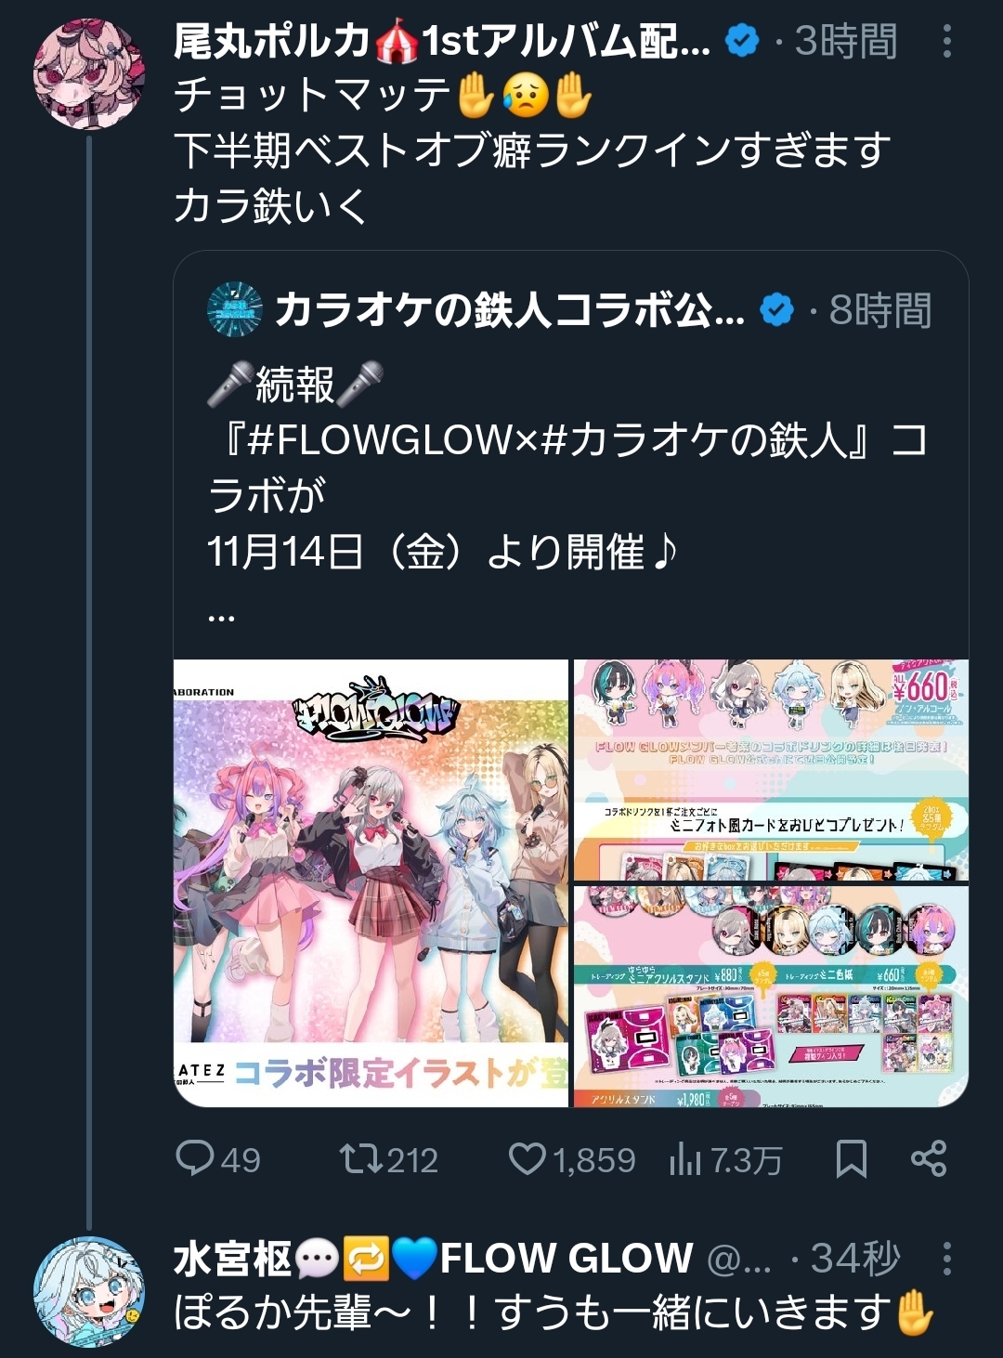Open the カラオケの鉄人コラボ account avatar
Image resolution: width=1003 pixels, height=1358 pixels.
(x=235, y=309)
